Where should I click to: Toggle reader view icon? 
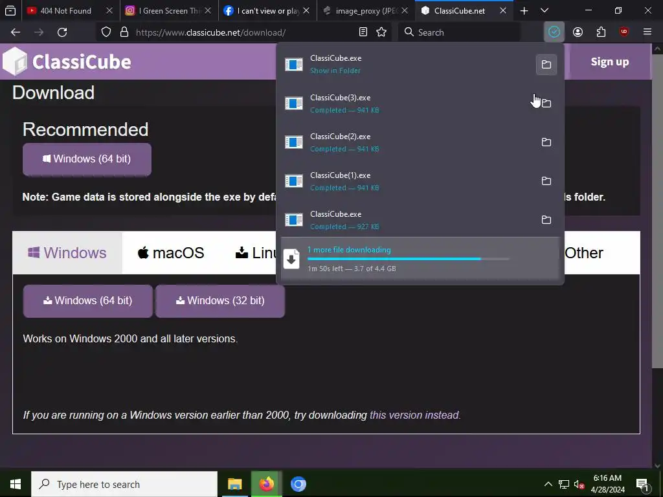click(363, 32)
